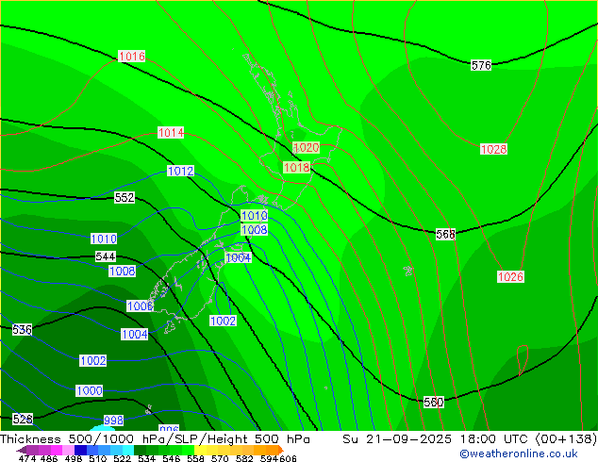Image resolution: width=598 pixels, height=462 pixels.
Task: Click the 536 black height contour label
Action: pyautogui.click(x=22, y=330)
